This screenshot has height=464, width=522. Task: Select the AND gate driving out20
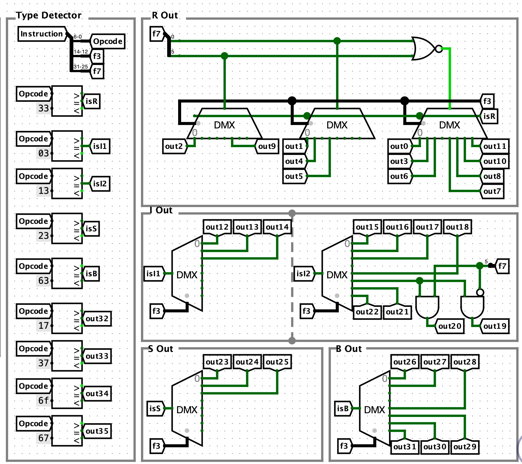(x=427, y=307)
